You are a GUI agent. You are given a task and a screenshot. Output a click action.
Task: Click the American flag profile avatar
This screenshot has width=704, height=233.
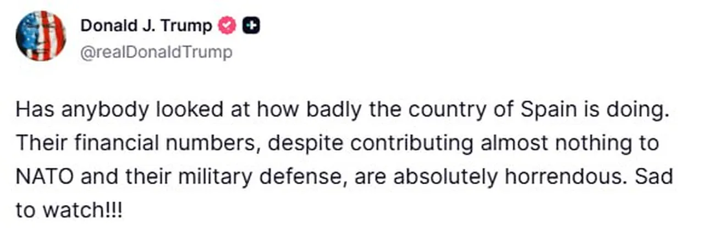[x=41, y=36]
